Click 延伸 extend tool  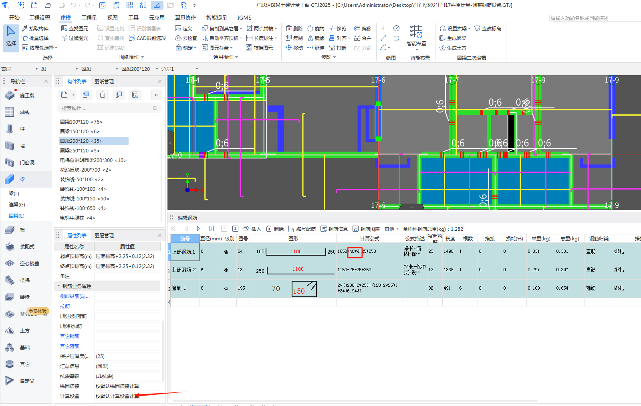[x=316, y=48]
